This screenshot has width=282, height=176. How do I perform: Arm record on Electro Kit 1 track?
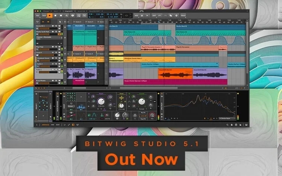[x=53, y=26]
